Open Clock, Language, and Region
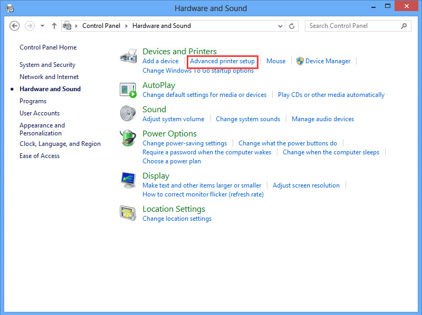The image size is (422, 315). pos(60,144)
